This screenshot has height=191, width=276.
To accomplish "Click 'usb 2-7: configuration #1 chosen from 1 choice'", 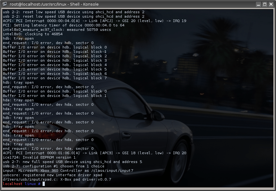I will coord(54,166).
